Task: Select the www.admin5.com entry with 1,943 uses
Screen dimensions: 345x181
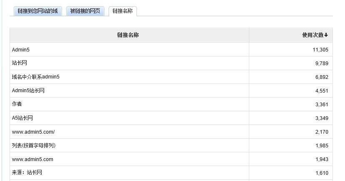Action: coord(32,159)
